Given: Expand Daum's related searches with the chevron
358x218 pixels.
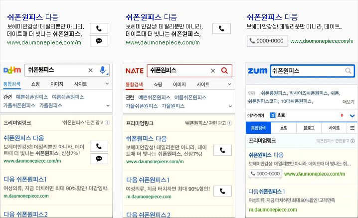Looking at the screenshot, I should [108, 106].
